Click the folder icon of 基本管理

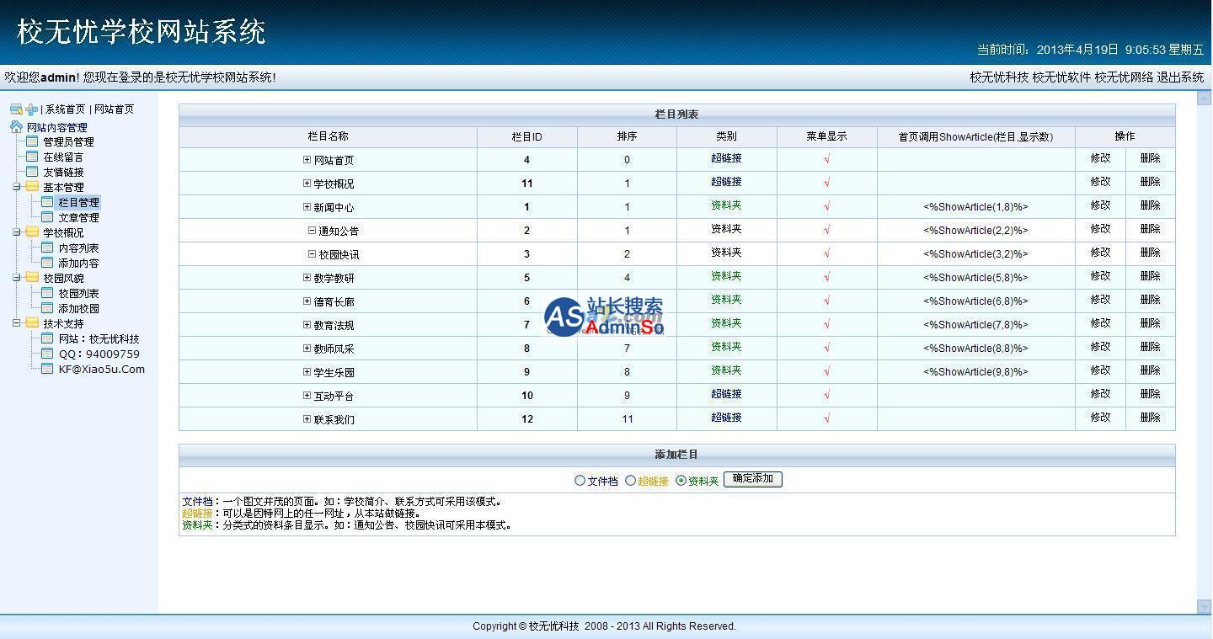pos(32,187)
